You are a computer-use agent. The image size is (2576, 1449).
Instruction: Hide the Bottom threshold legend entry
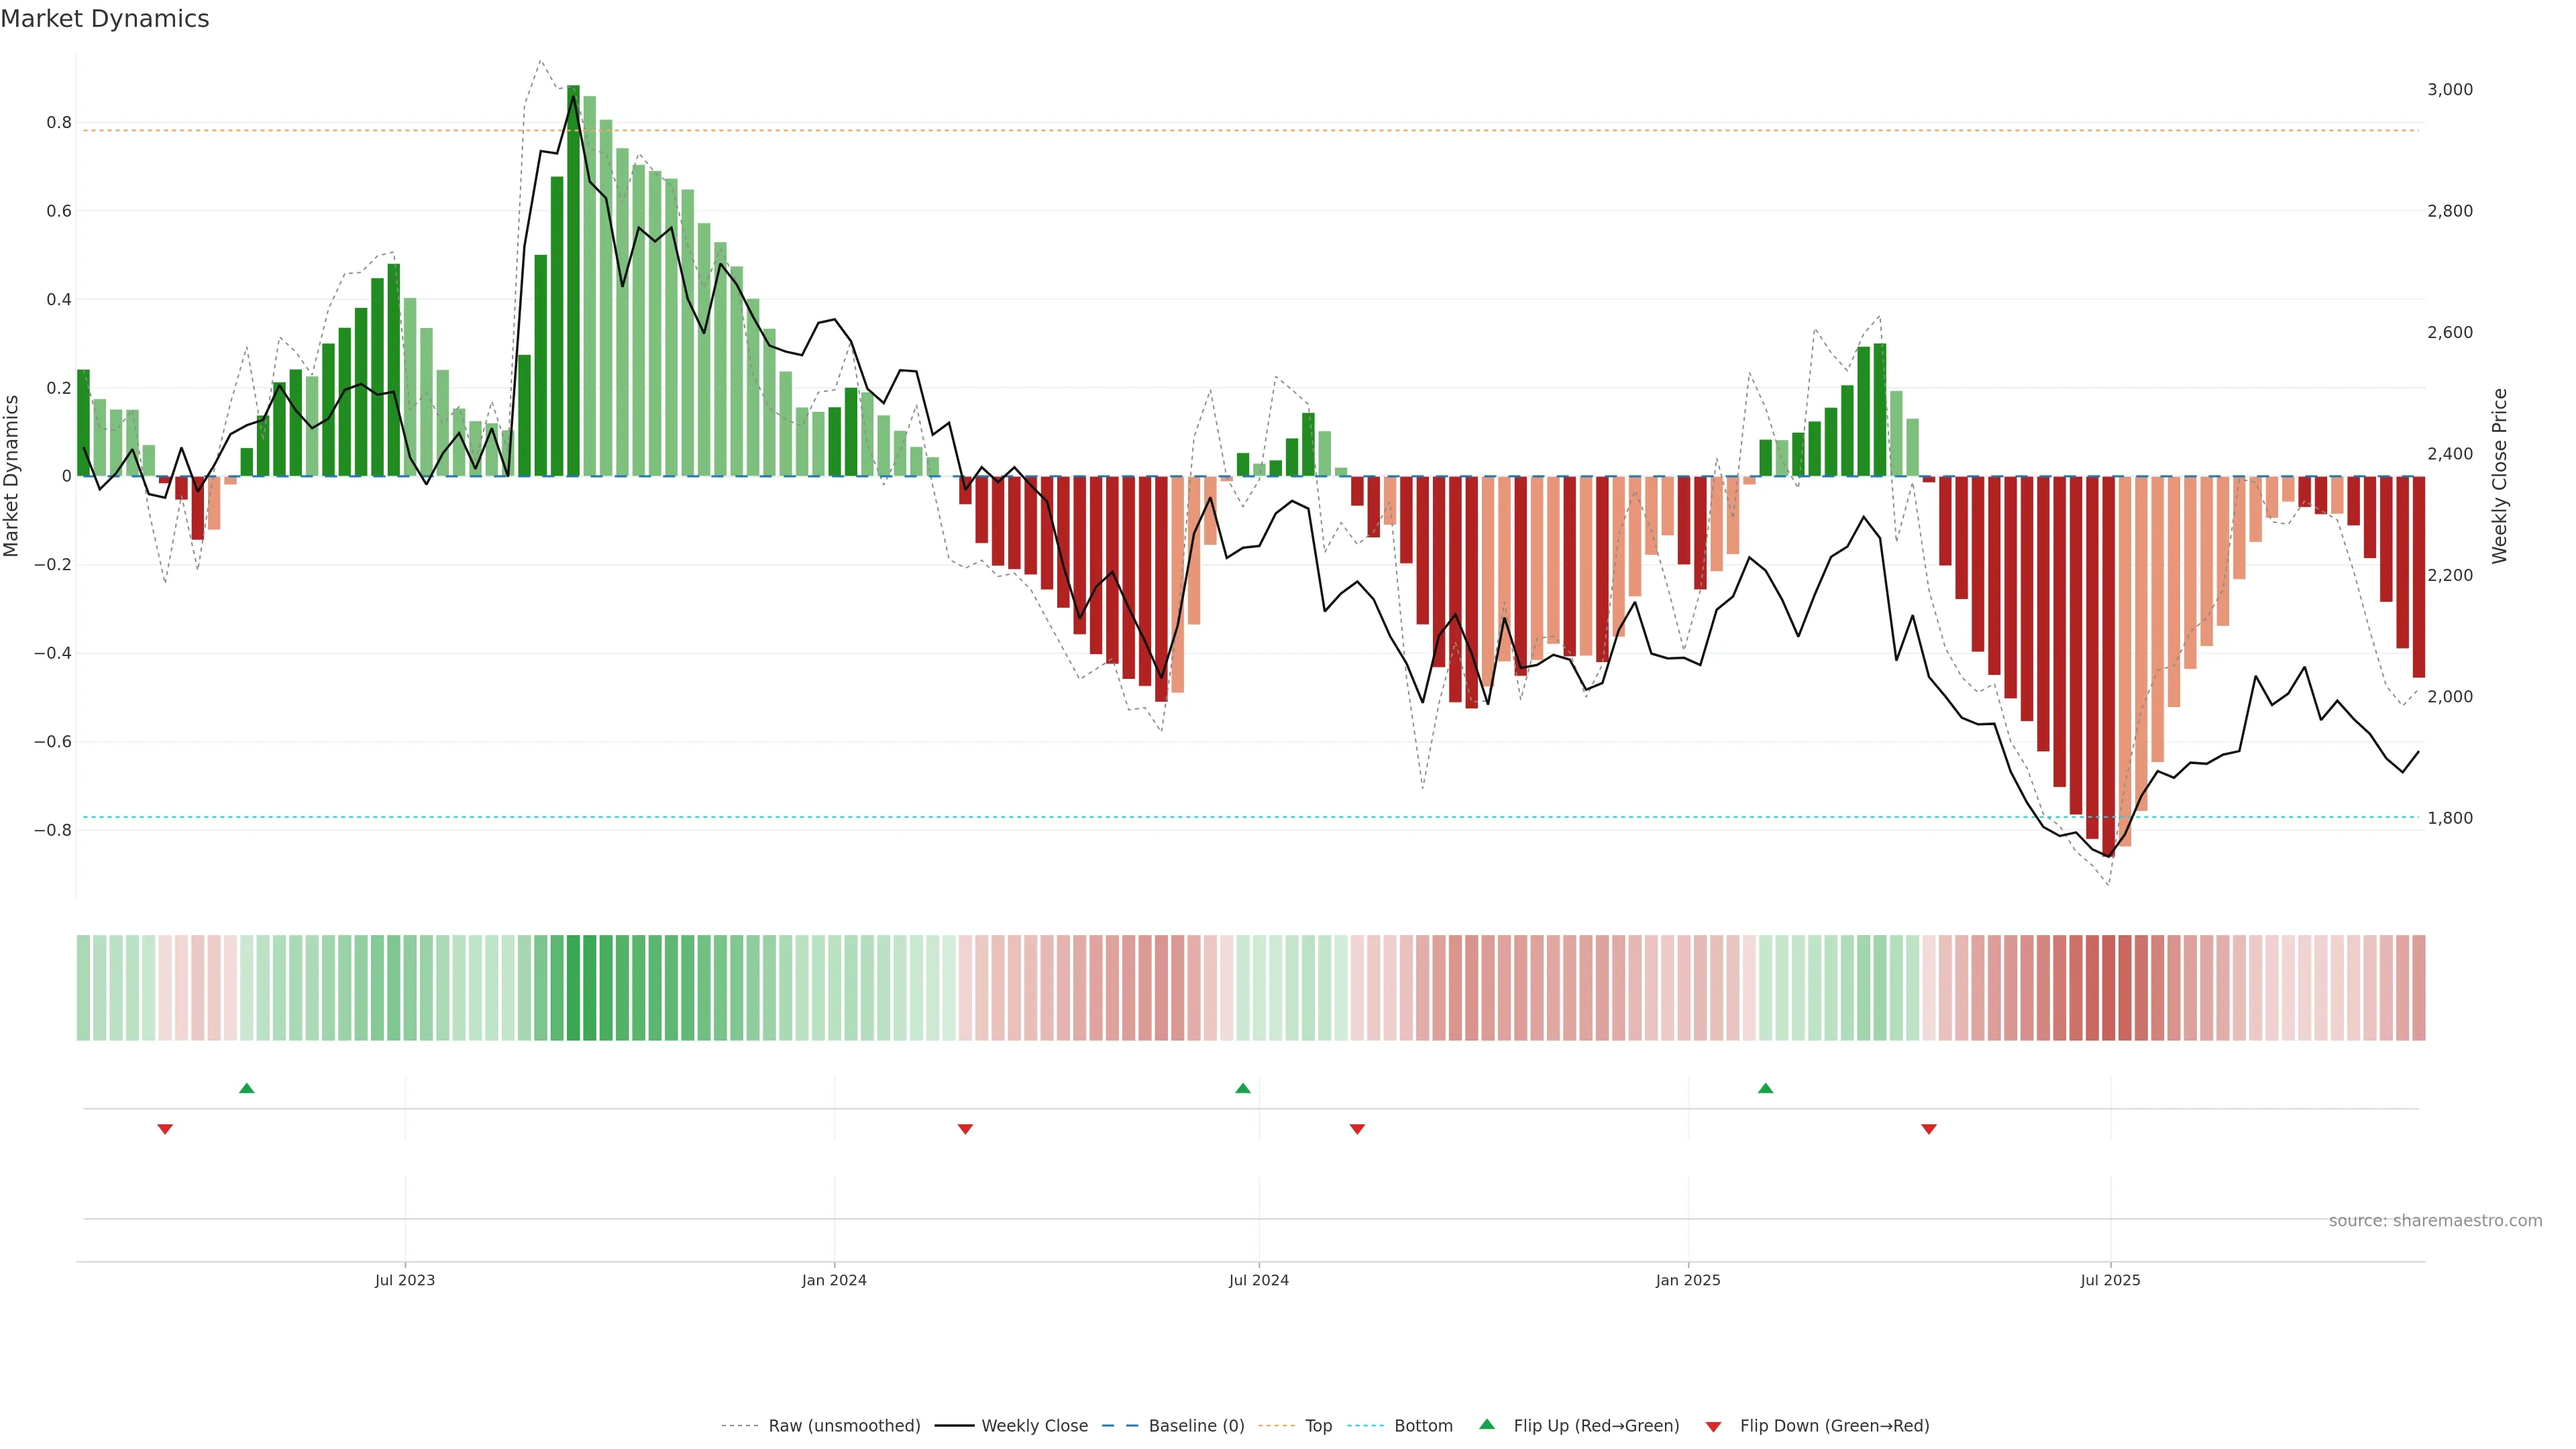1423,1426
